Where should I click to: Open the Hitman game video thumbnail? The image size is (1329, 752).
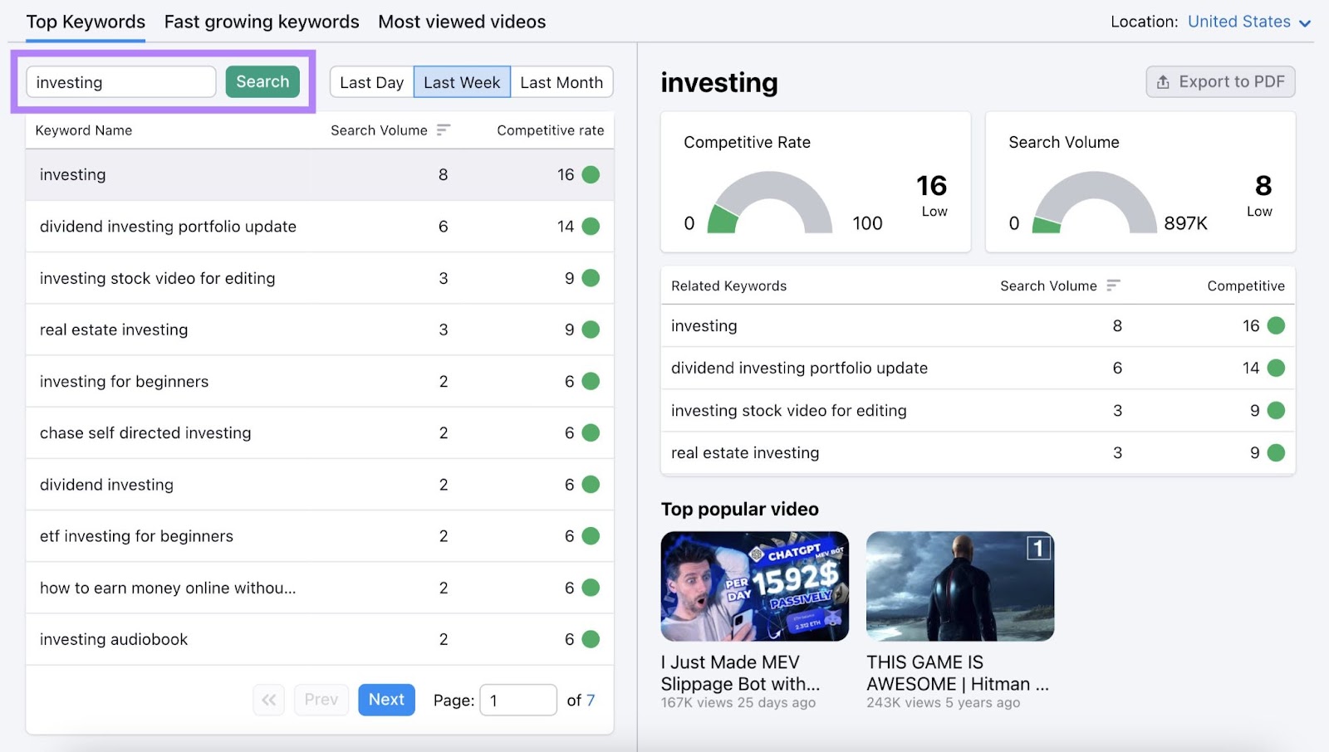[959, 587]
